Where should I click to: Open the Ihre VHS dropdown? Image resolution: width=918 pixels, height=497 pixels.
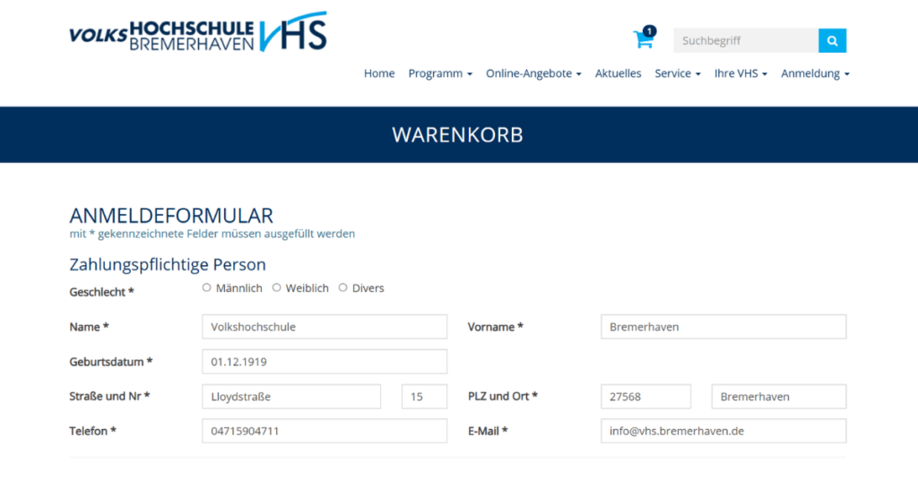[x=740, y=73]
